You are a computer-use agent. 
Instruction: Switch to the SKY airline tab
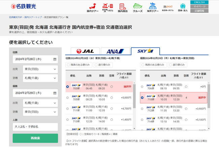[x=145, y=51]
